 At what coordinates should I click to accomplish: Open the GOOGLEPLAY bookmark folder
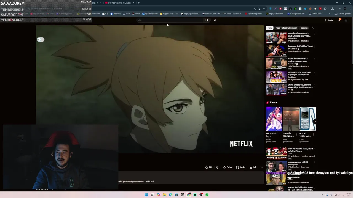pos(315,14)
